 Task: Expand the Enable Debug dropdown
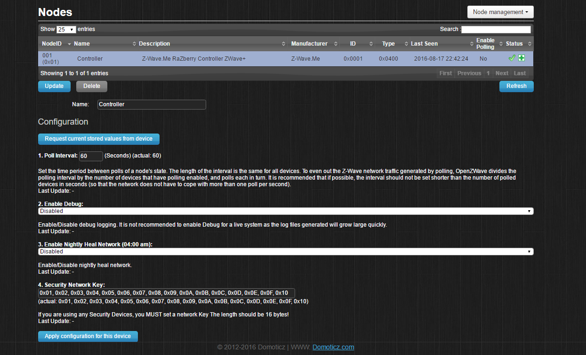coord(285,212)
